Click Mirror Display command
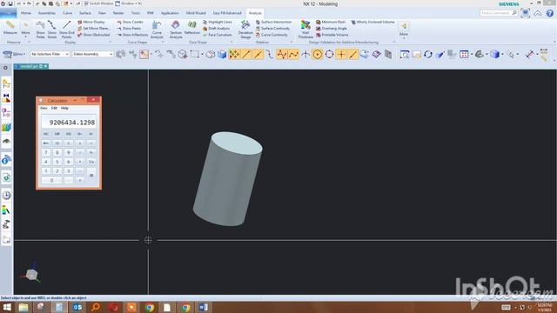The height and width of the screenshot is (313, 557). (91, 22)
